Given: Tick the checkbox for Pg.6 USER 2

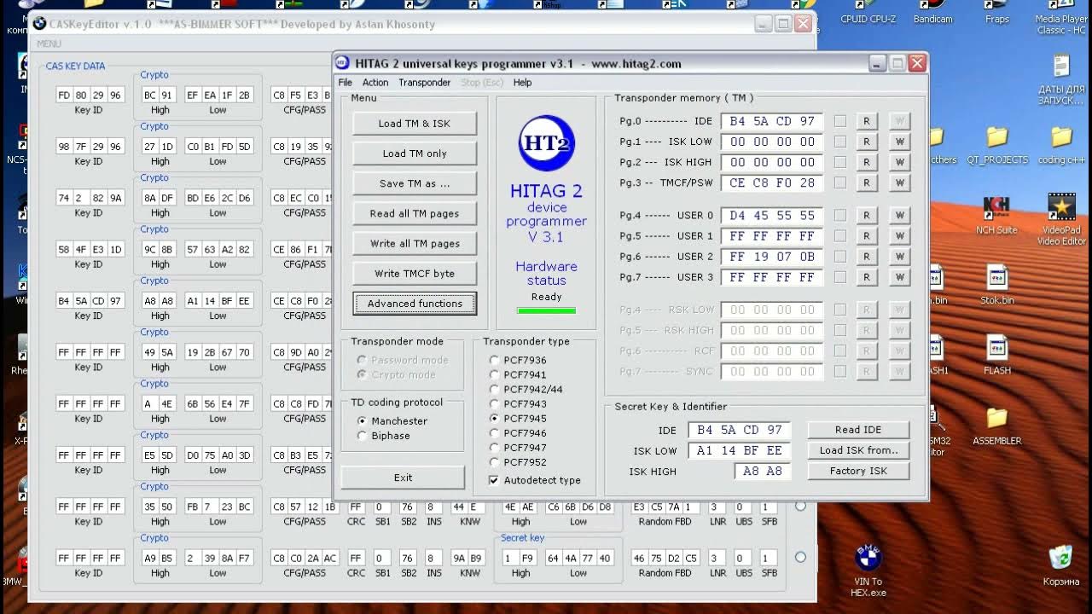Looking at the screenshot, I should (840, 256).
